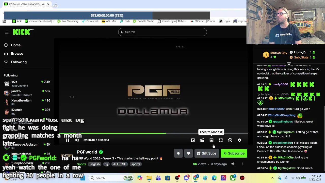Open OBS Studio from taskbar

pyautogui.click(x=177, y=178)
